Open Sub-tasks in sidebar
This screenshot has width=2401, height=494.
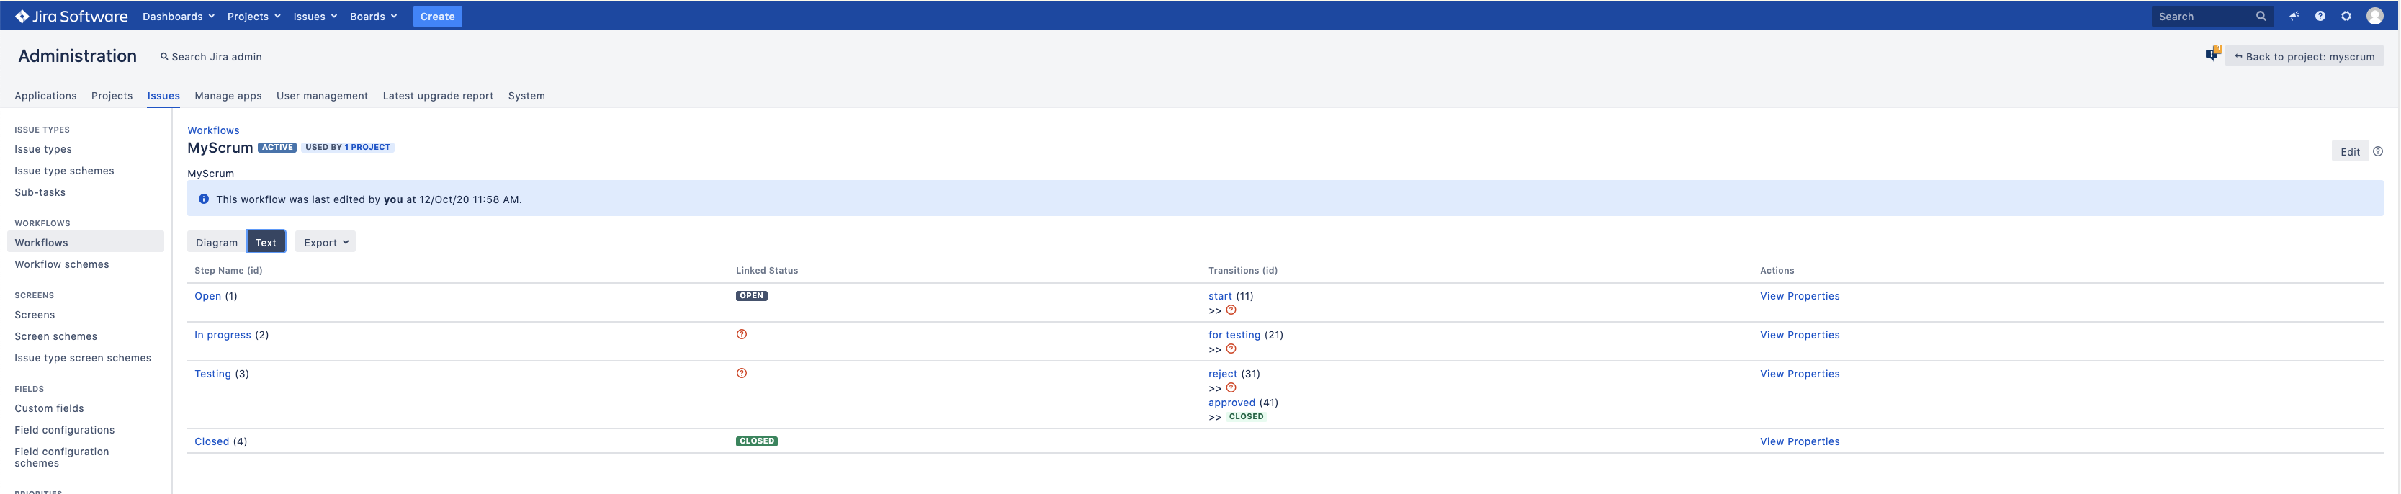40,192
